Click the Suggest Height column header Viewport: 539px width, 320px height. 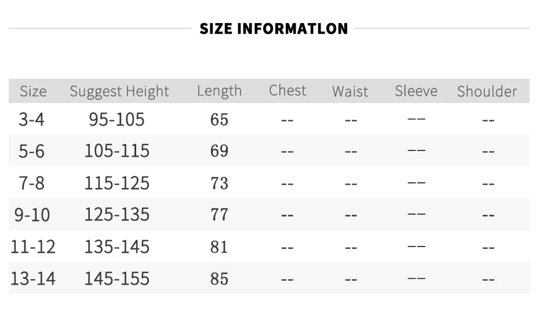[119, 91]
